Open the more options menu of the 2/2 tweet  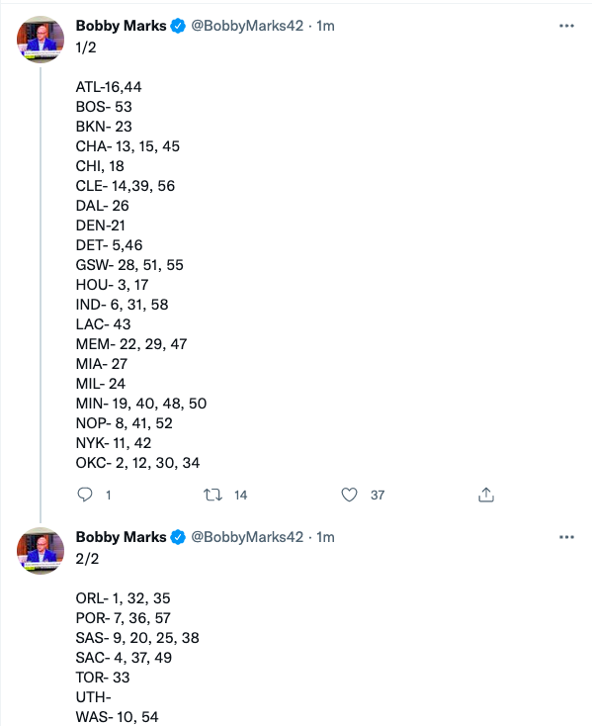566,537
